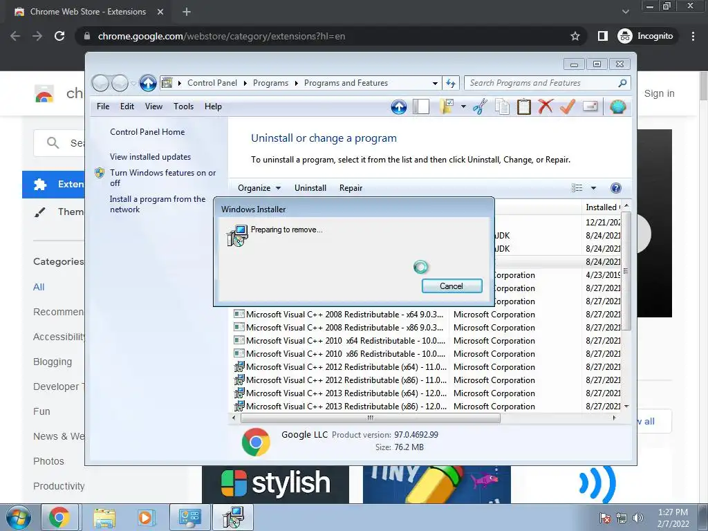Open the Edit menu
The width and height of the screenshot is (708, 531).
click(127, 106)
